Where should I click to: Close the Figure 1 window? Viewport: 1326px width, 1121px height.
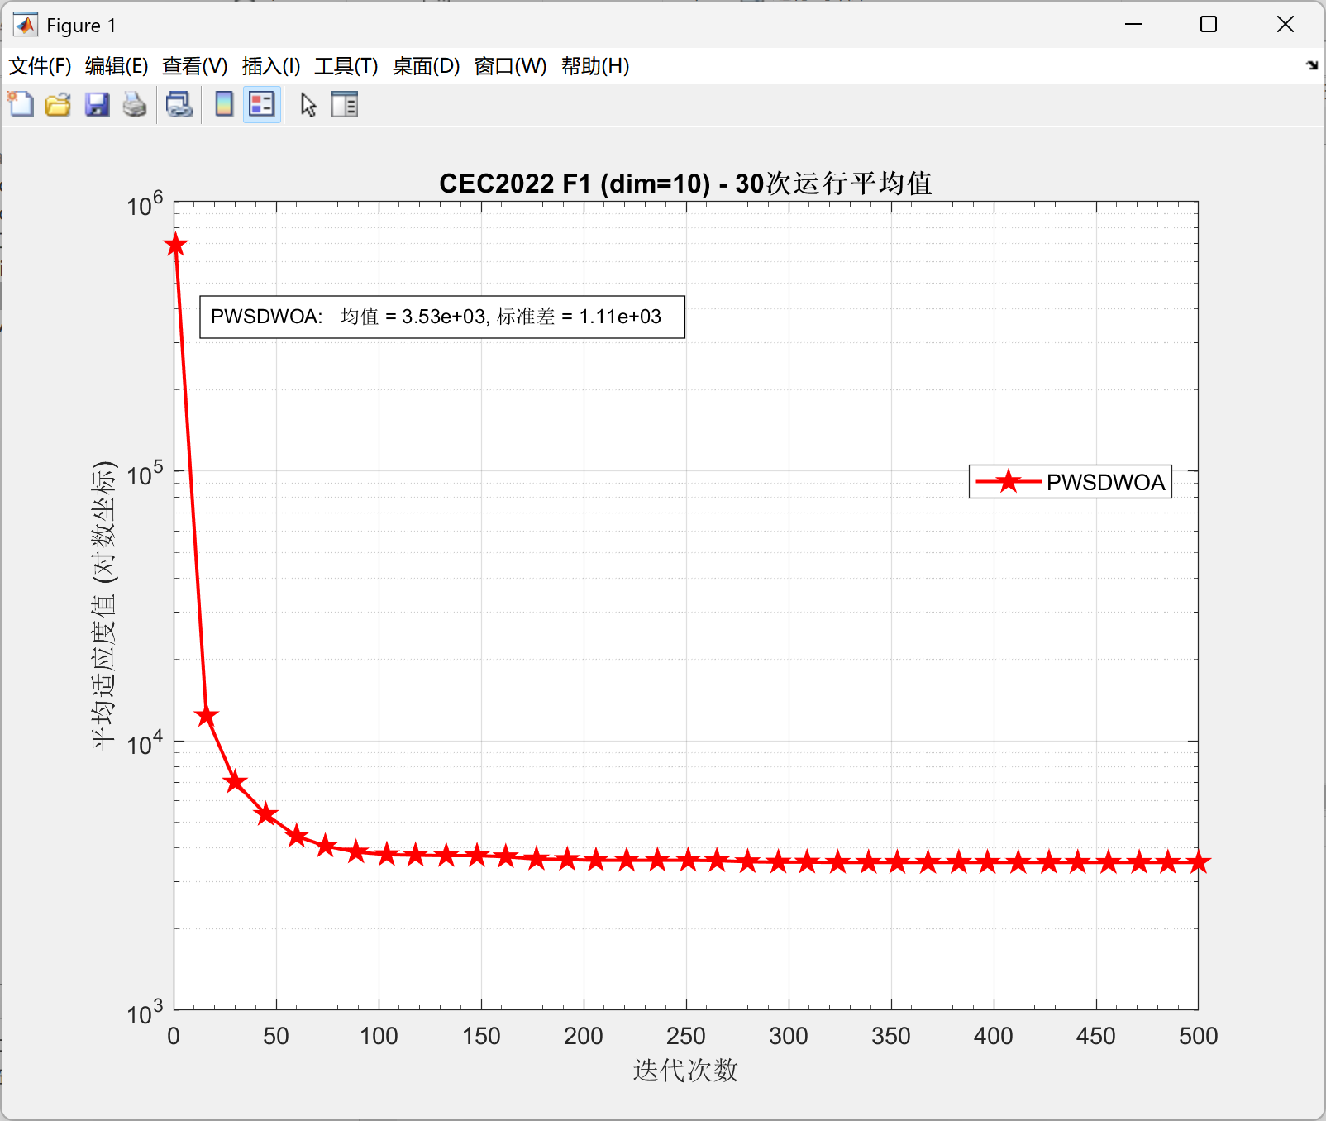click(x=1285, y=25)
